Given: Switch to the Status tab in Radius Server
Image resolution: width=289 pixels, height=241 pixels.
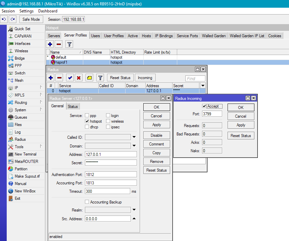Looking at the screenshot, I should click(x=73, y=106).
